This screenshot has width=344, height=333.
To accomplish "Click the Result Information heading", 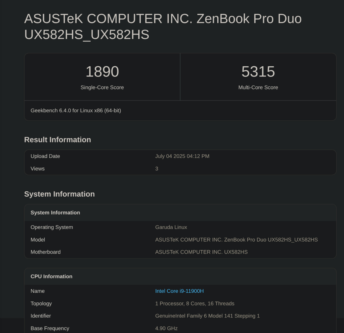I will pos(58,140).
